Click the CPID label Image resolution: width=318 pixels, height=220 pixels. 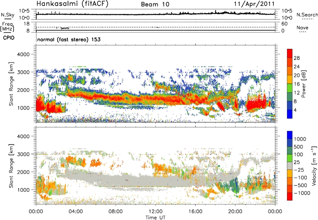9,38
